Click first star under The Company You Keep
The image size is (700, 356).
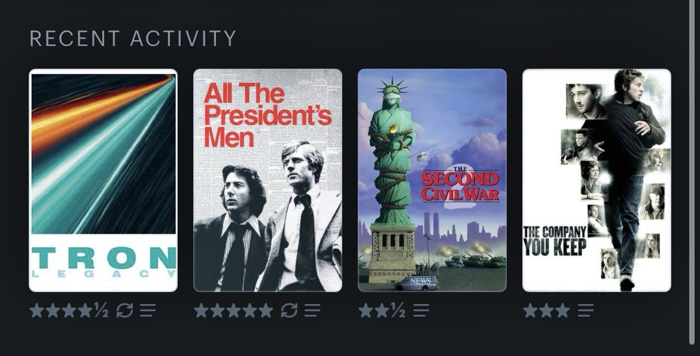point(530,311)
